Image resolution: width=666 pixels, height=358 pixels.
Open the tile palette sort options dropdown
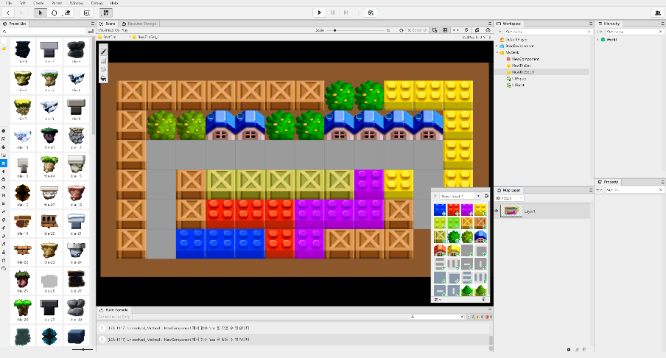tap(438, 299)
